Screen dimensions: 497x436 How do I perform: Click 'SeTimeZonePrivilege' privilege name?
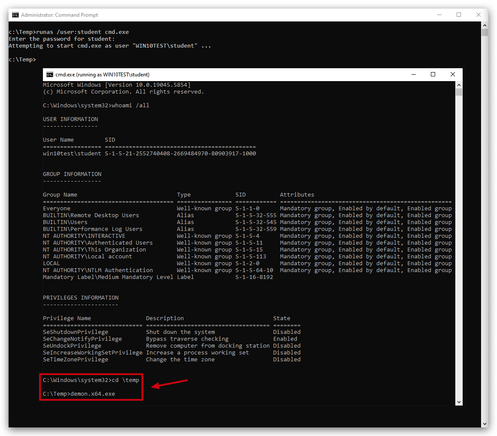click(76, 359)
